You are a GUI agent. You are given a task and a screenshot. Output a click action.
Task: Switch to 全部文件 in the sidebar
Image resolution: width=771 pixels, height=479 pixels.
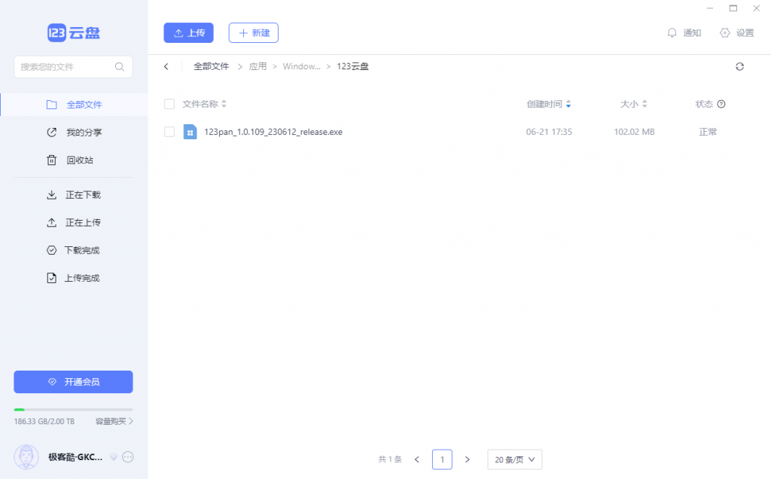click(x=74, y=104)
